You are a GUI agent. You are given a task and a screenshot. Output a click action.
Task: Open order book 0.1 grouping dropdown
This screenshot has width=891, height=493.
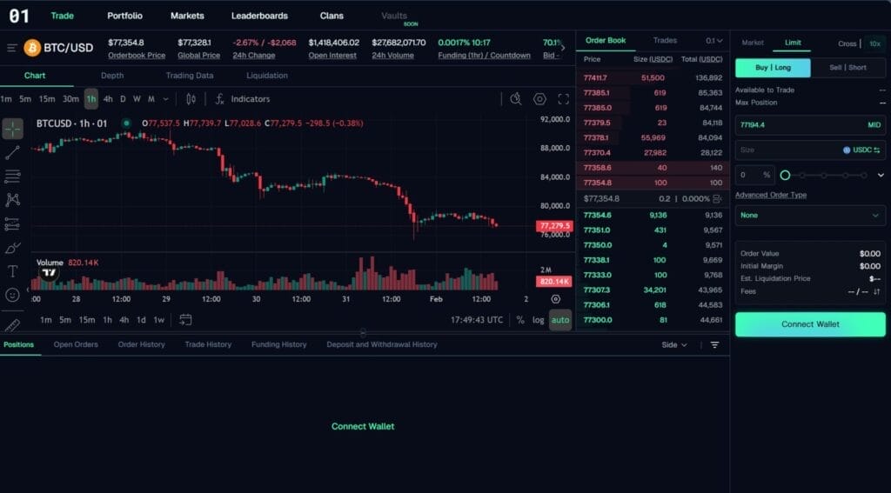tap(713, 40)
